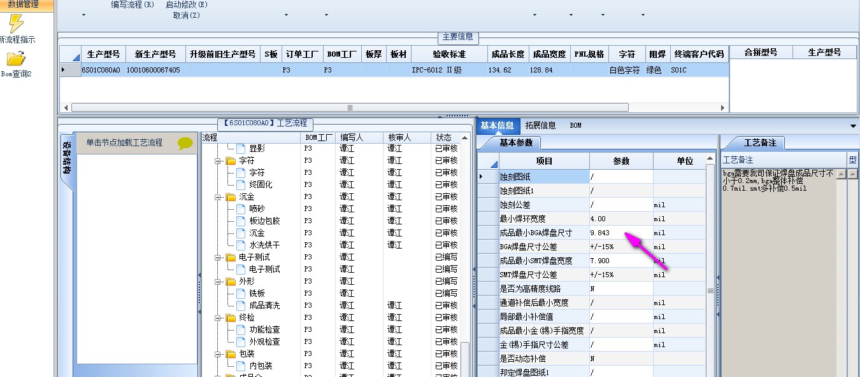This screenshot has width=860, height=377.
Task: Click the 沉金 folder icon in process tree
Action: (231, 196)
